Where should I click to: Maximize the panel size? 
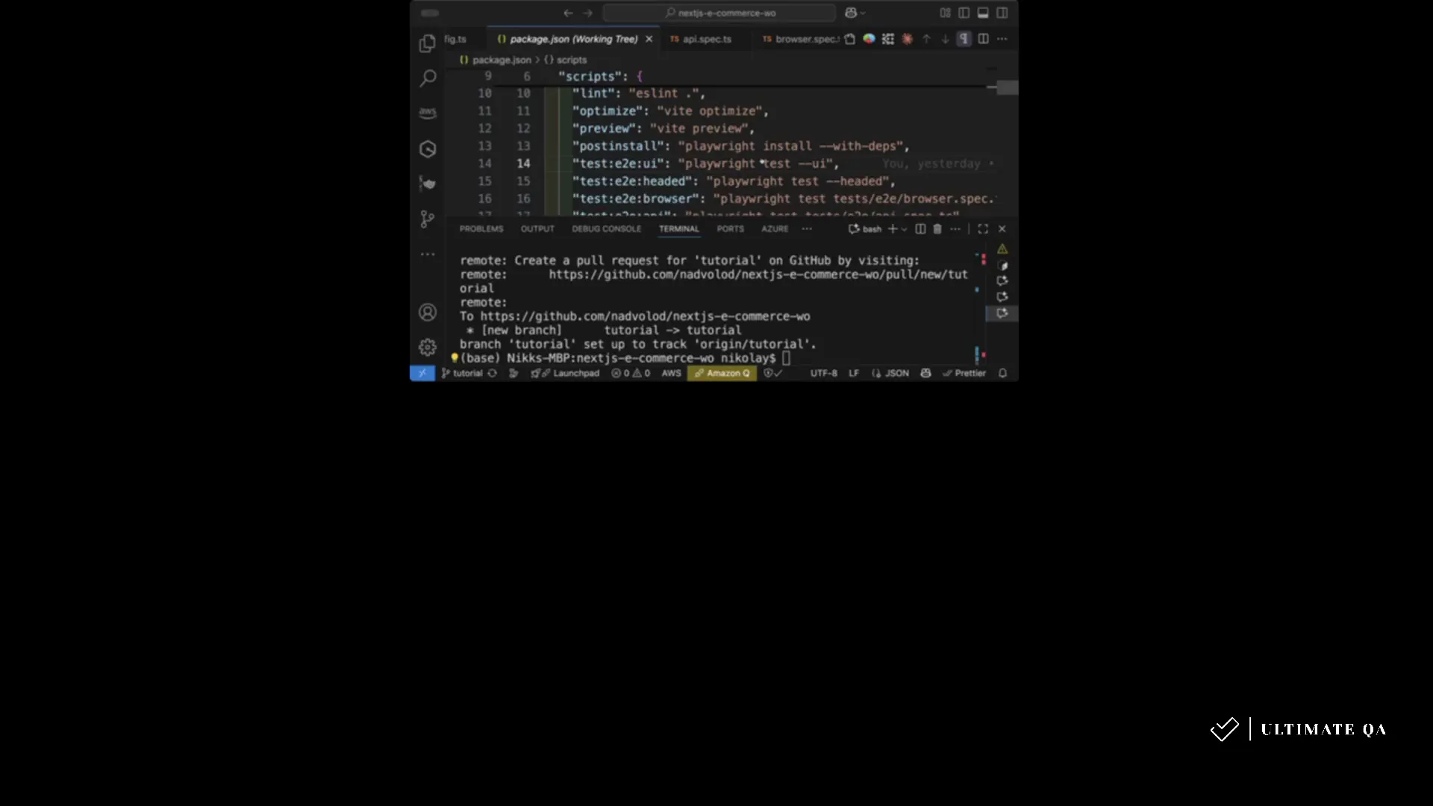(983, 229)
